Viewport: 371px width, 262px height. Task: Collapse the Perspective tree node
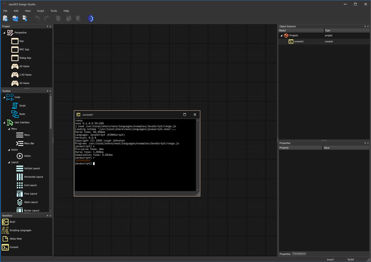[4, 33]
